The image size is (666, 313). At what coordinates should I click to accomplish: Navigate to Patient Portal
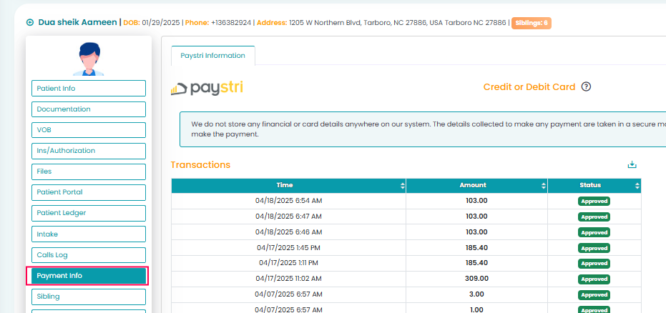tap(89, 192)
